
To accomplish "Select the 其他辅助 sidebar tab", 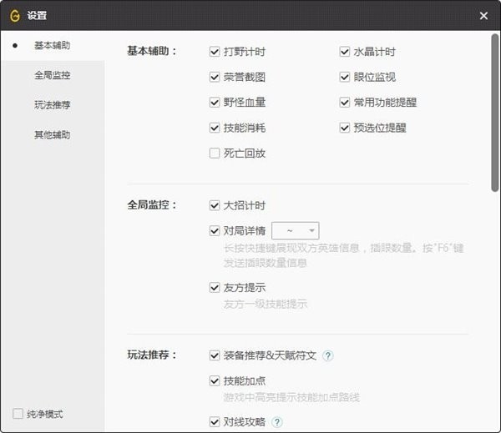I will (x=52, y=134).
